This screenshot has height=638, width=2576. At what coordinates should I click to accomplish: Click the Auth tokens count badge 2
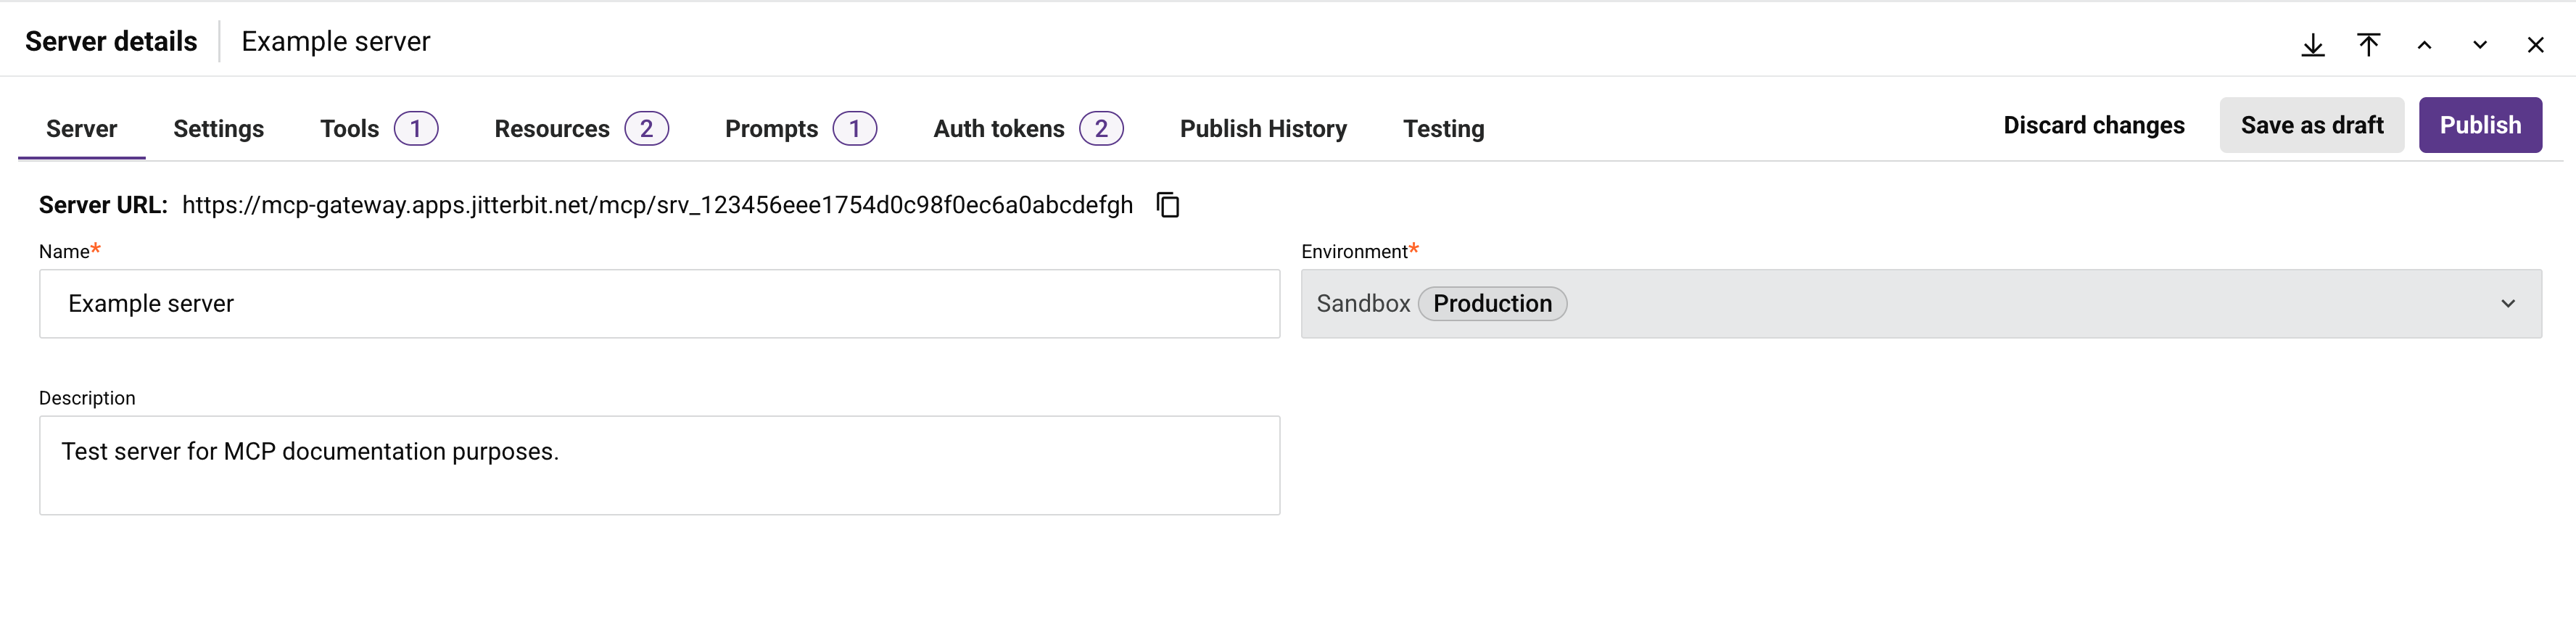(1102, 129)
